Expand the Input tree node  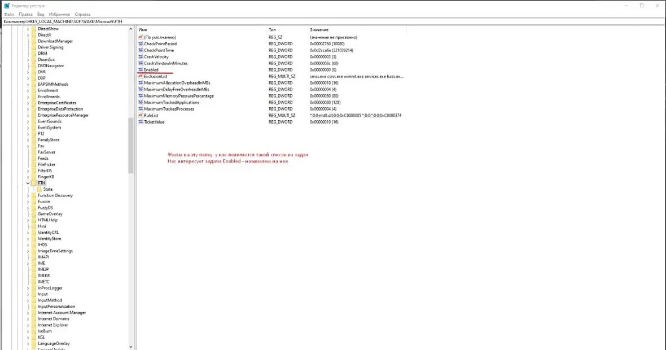pos(28,294)
